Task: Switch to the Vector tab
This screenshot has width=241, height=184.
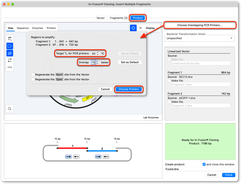Action: click(101, 18)
